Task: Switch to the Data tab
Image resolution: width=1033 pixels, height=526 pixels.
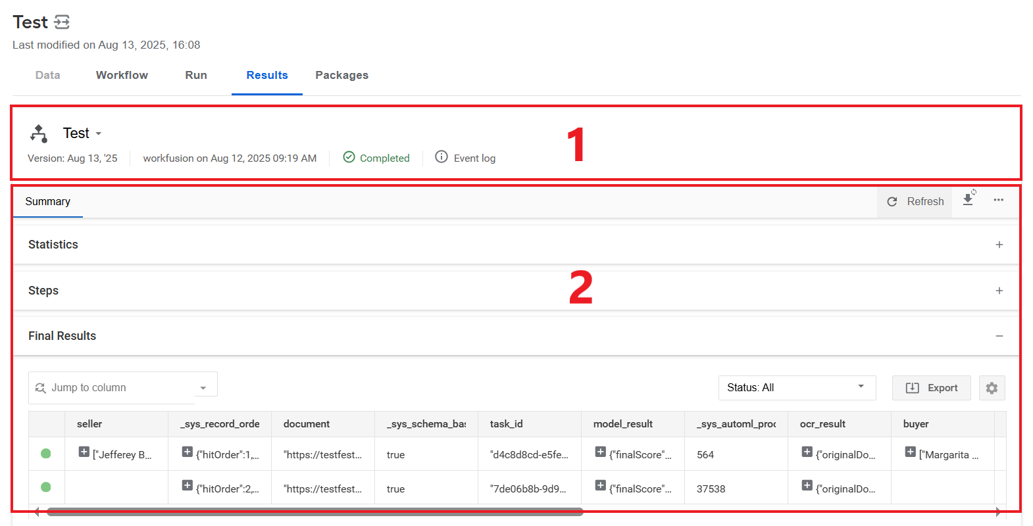Action: [48, 75]
